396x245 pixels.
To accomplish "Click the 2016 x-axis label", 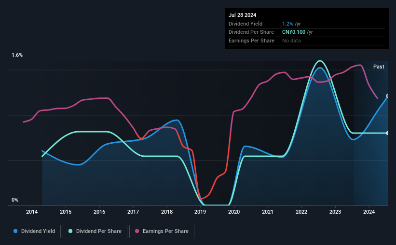I will [x=99, y=212].
